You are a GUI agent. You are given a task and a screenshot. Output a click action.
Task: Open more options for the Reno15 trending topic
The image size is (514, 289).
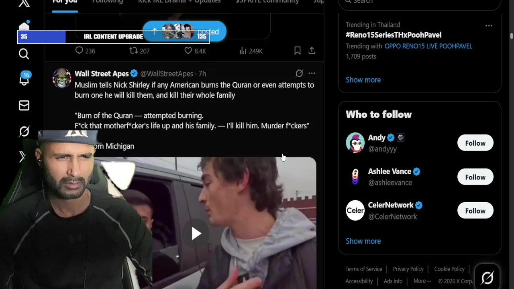489,26
